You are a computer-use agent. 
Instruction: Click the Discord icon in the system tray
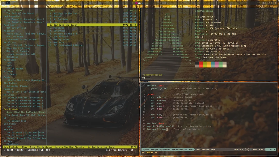pyautogui.click(x=139, y=3)
